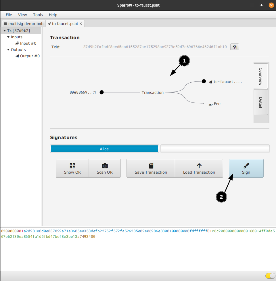Click the Load Transaction button label
276x281 pixels.
point(199,172)
